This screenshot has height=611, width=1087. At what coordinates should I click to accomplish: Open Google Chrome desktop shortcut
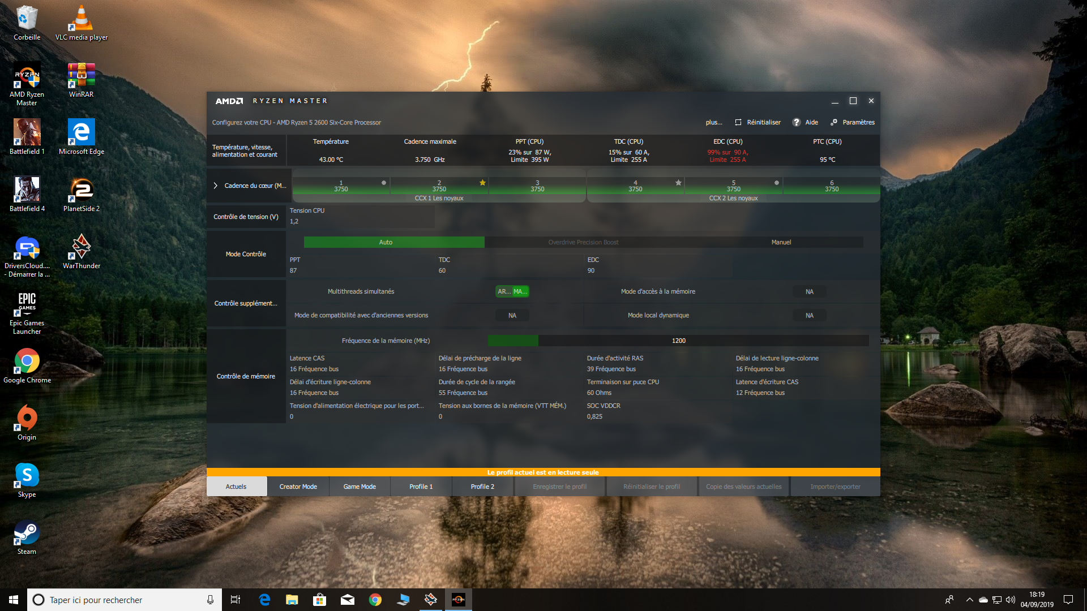click(x=27, y=365)
